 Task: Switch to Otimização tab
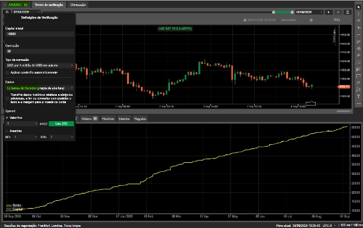[78, 5]
